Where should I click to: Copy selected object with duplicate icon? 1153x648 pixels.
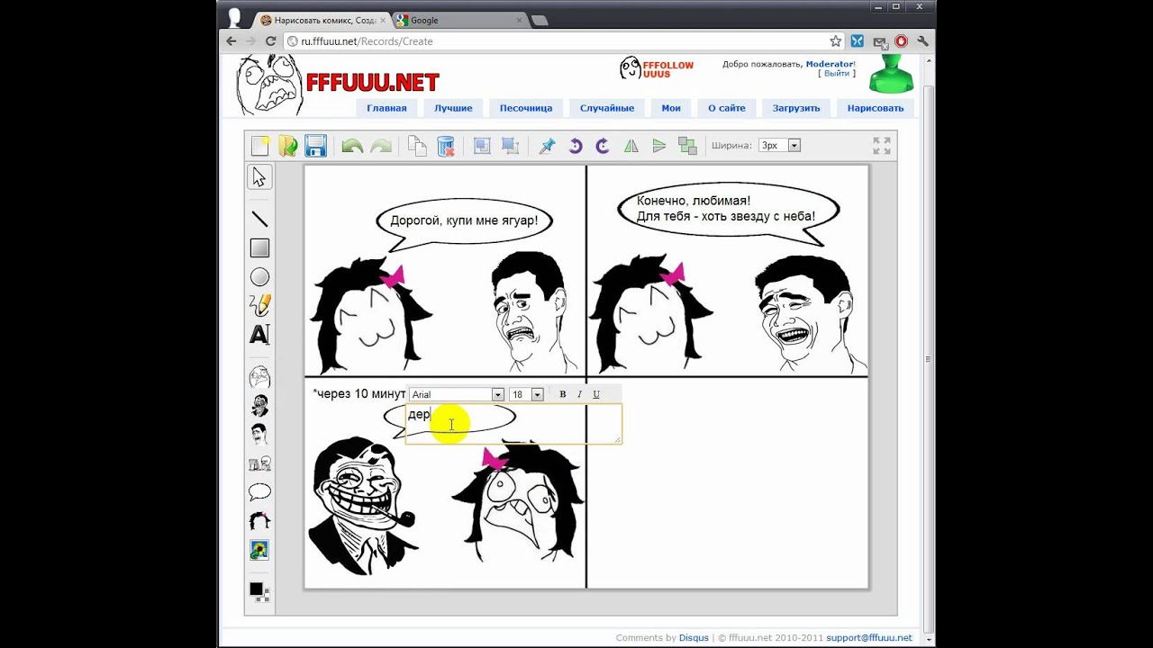[417, 146]
